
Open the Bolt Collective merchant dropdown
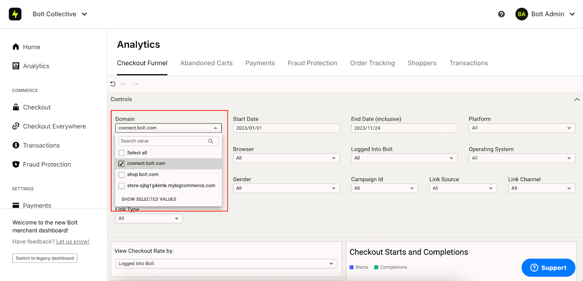click(x=60, y=14)
